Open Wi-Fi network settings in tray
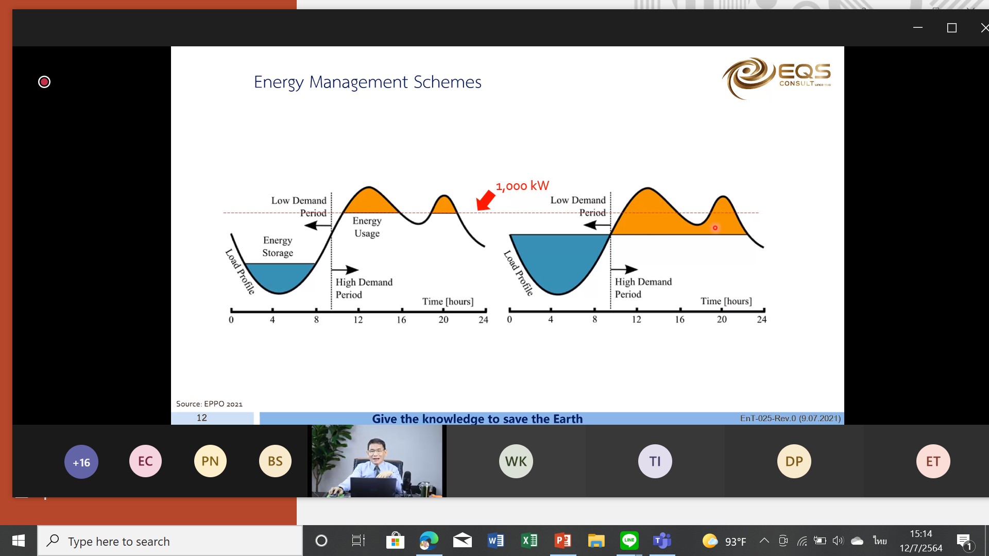Image resolution: width=989 pixels, height=556 pixels. (x=802, y=541)
